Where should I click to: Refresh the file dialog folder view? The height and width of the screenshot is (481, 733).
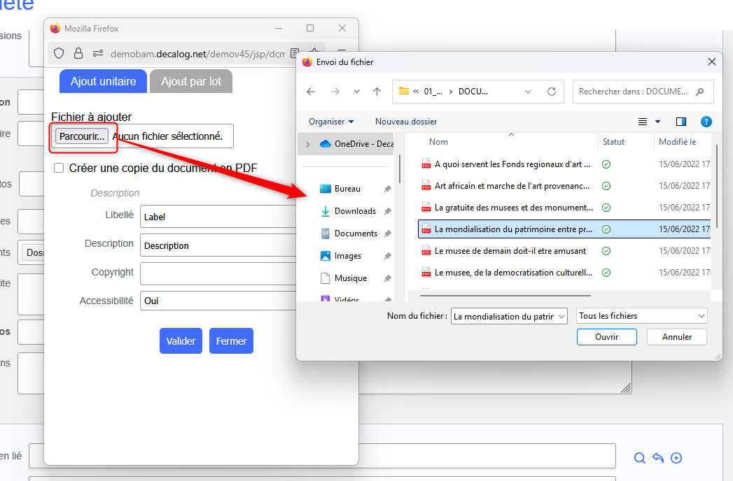[x=551, y=92]
